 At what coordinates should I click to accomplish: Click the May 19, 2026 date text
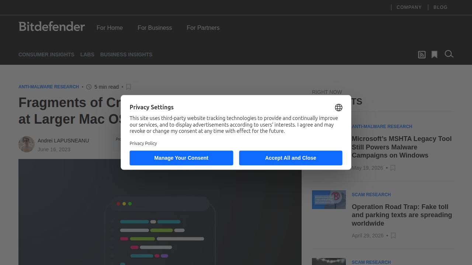(x=367, y=168)
